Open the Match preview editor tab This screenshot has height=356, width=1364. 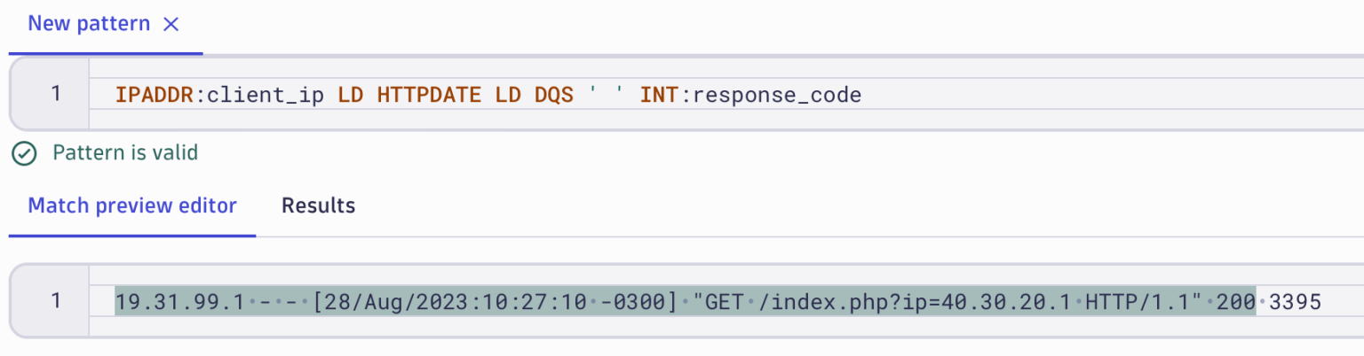(x=132, y=206)
